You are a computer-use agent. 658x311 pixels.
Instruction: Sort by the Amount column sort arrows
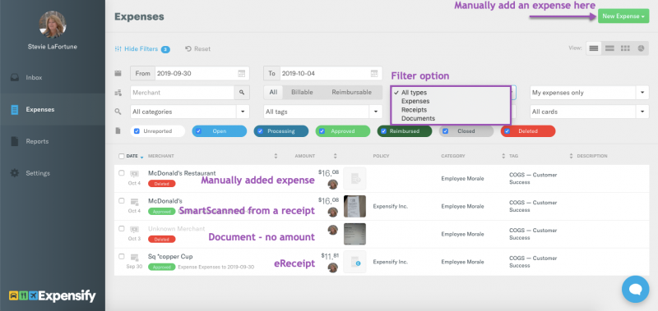(x=336, y=156)
